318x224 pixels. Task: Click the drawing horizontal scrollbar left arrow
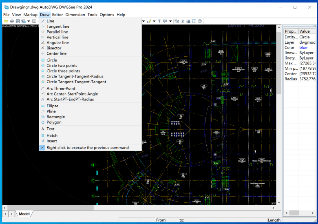[4, 208]
